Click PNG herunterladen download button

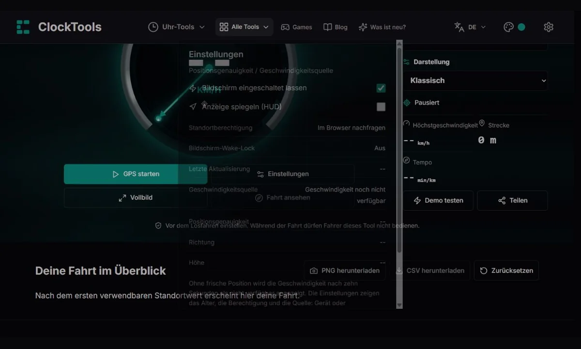tap(345, 270)
